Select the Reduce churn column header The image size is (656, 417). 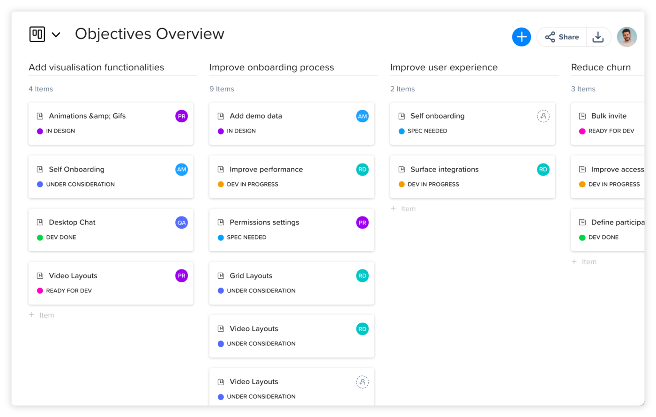click(601, 67)
